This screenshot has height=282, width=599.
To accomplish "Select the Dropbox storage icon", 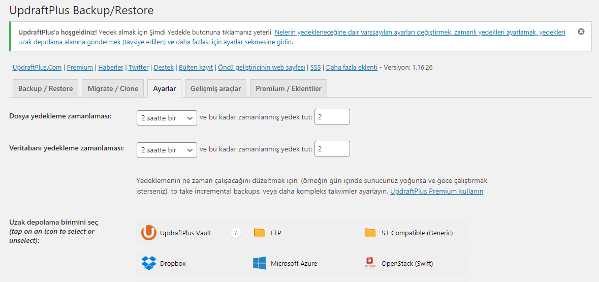I will coord(148,263).
